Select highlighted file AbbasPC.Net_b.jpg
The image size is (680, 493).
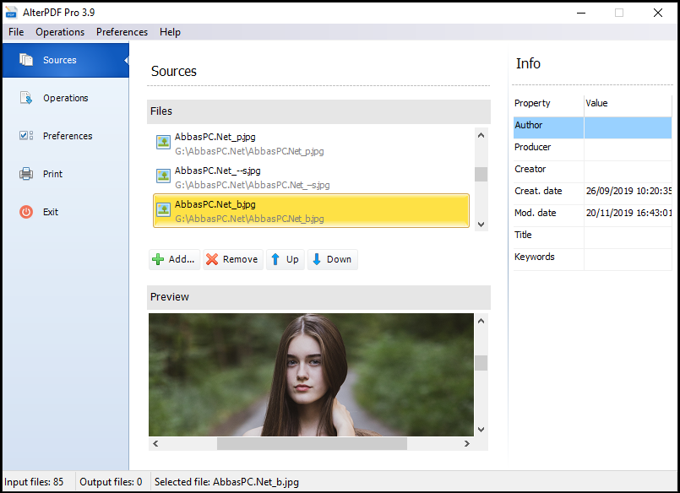tap(312, 210)
